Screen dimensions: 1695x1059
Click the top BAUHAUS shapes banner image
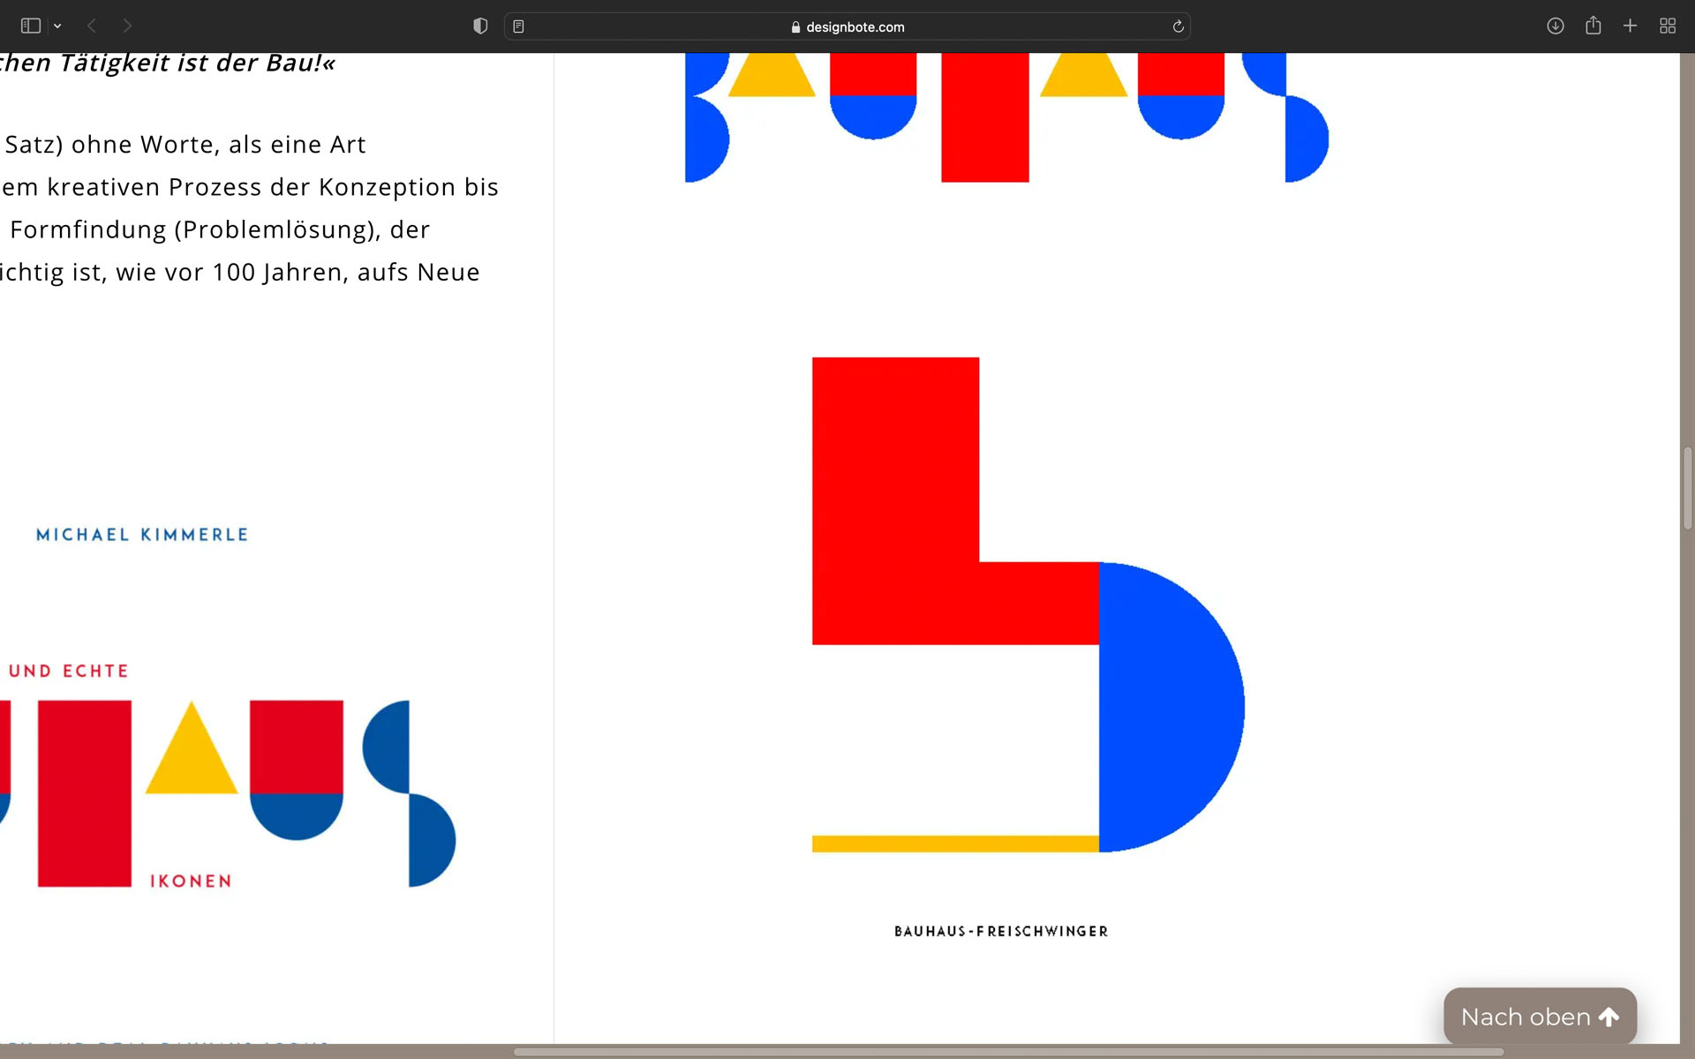1006,117
